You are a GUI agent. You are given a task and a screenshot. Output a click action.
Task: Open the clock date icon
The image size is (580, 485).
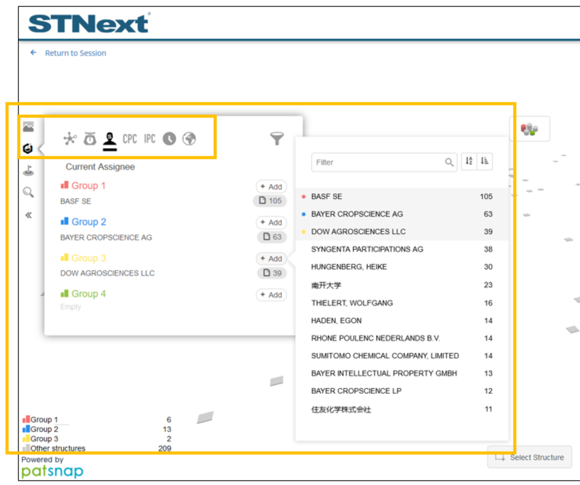[169, 139]
